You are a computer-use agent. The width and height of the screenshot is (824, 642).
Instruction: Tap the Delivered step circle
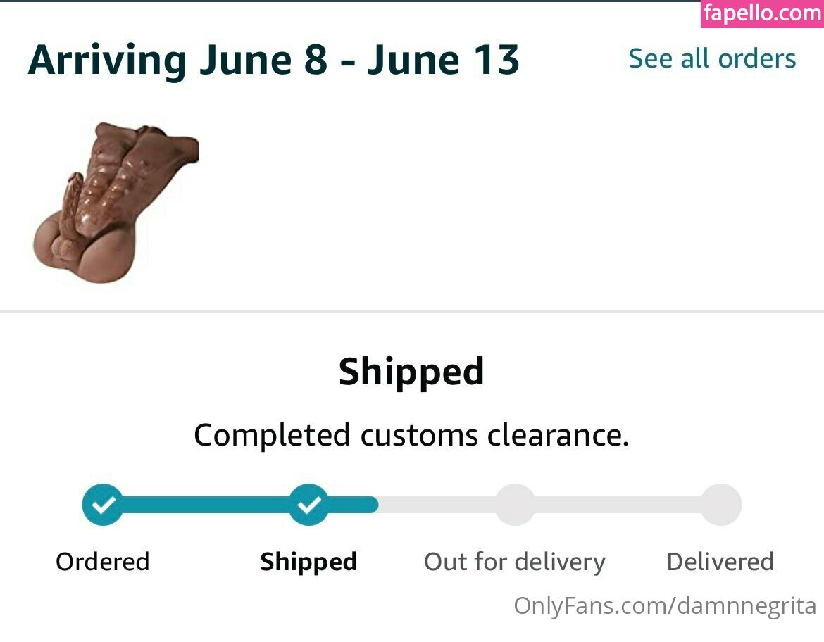pyautogui.click(x=721, y=505)
